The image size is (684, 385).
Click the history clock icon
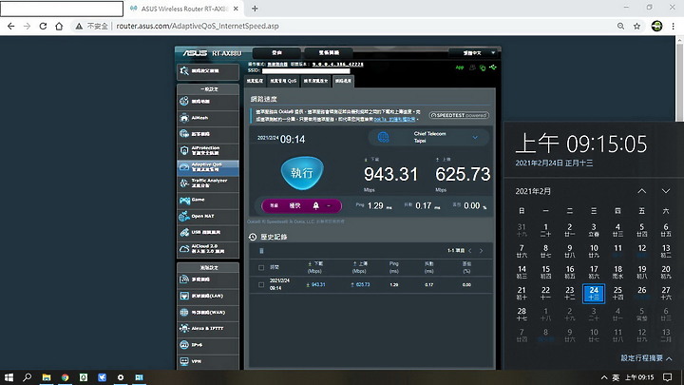(x=253, y=237)
